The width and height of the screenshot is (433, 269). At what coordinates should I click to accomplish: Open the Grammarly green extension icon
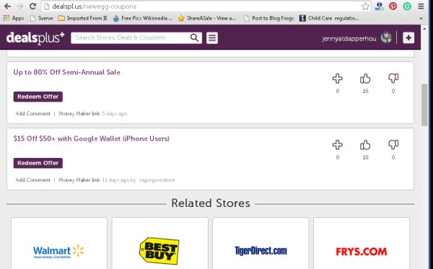pos(407,6)
